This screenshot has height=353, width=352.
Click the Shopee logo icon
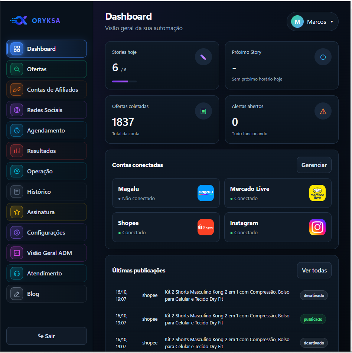click(206, 227)
